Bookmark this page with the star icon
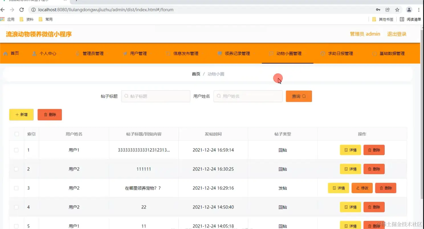This screenshot has width=424, height=229. tap(397, 10)
